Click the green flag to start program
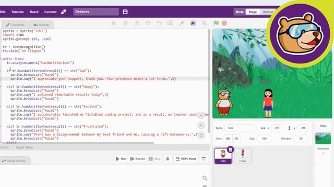The height and width of the screenshot is (187, 334). 216,23
